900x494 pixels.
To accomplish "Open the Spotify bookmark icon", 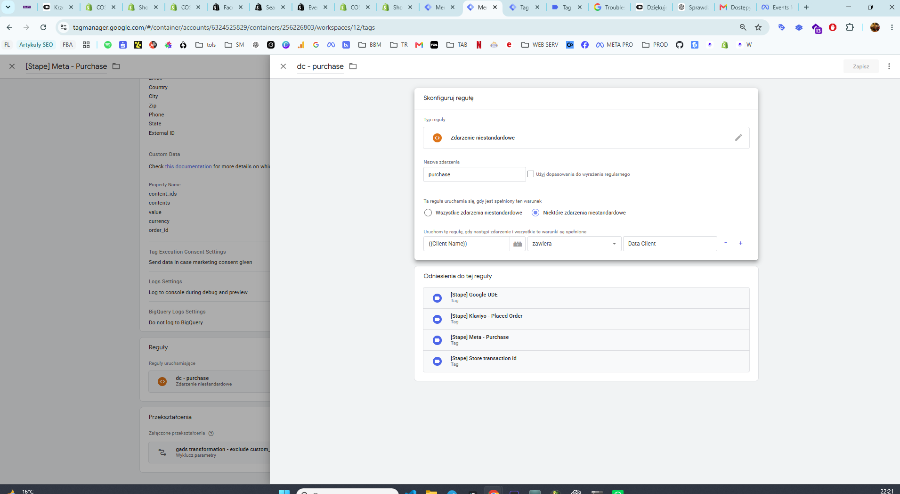I will [x=108, y=45].
